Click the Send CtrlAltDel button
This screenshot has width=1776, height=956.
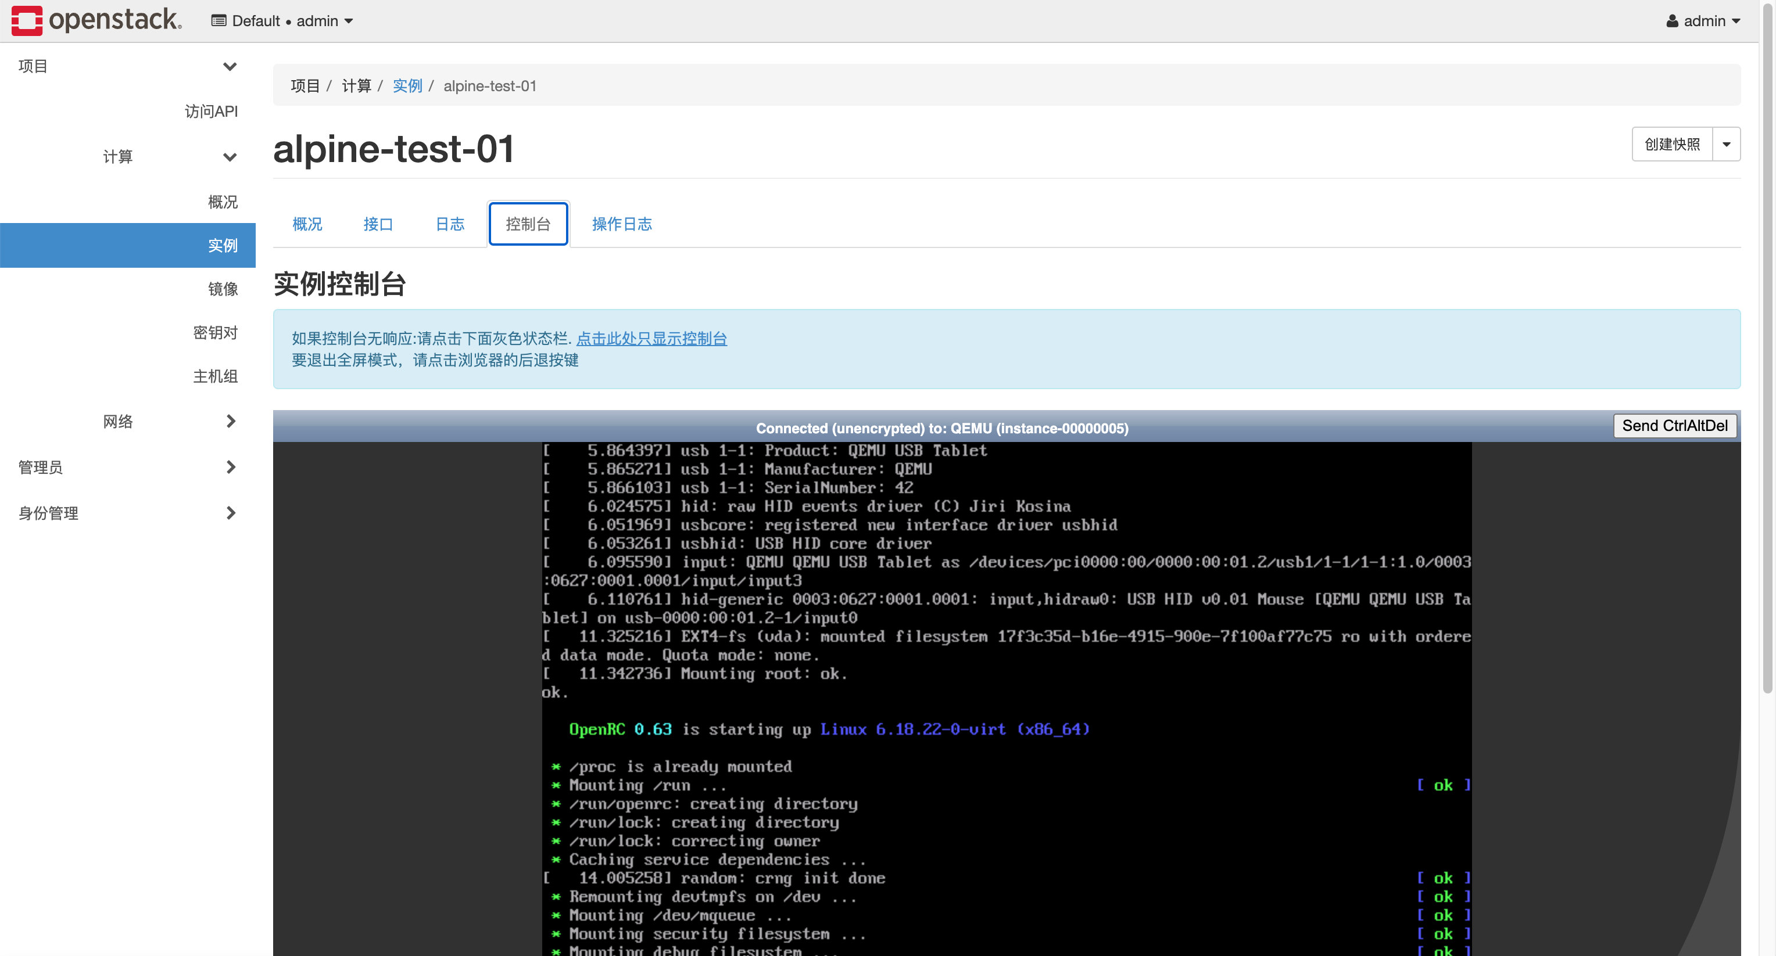pyautogui.click(x=1675, y=426)
